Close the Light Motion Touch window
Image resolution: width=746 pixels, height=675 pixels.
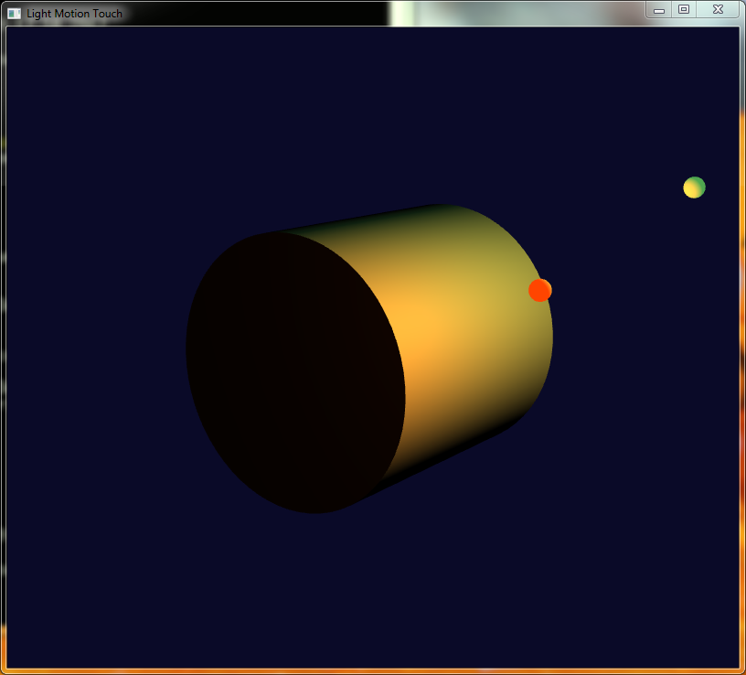point(719,9)
